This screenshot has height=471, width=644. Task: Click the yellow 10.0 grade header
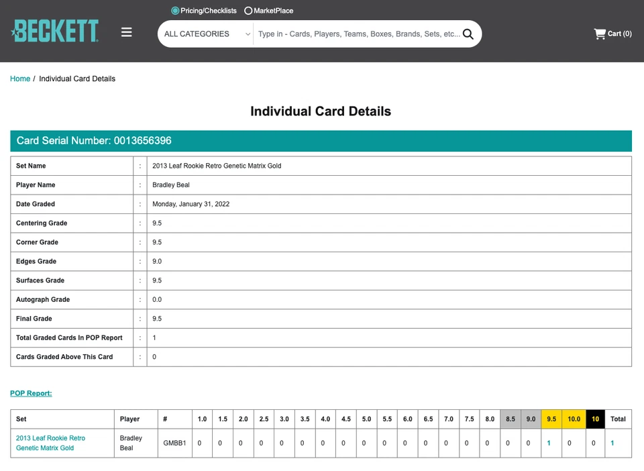point(574,419)
